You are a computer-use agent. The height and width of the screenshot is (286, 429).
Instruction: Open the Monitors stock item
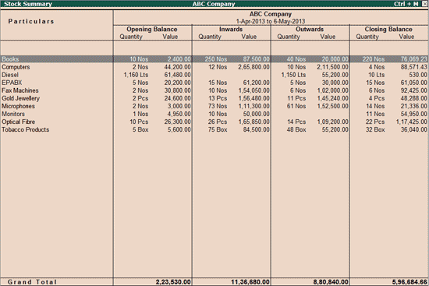click(13, 114)
